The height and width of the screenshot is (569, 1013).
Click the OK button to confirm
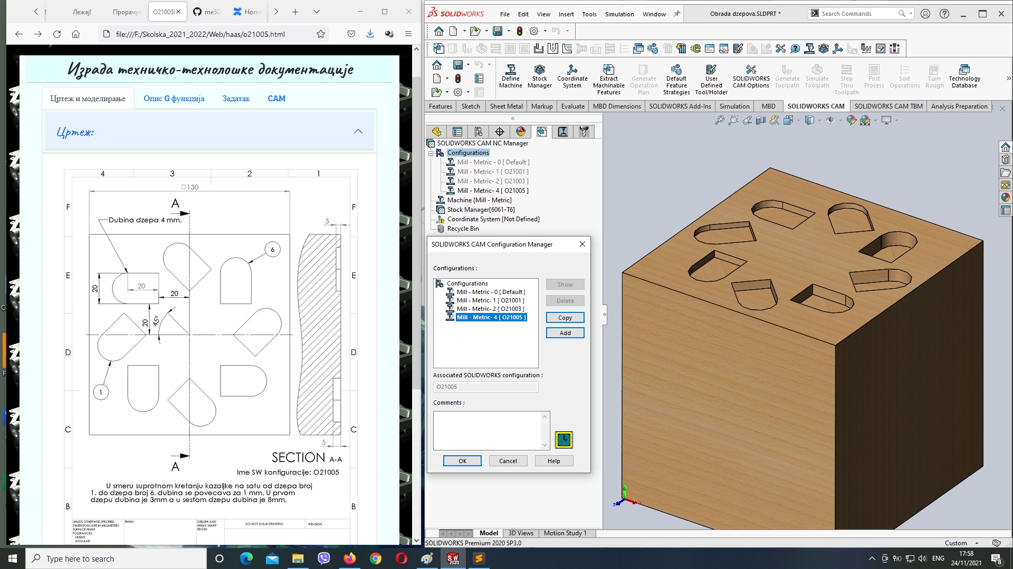click(x=462, y=460)
